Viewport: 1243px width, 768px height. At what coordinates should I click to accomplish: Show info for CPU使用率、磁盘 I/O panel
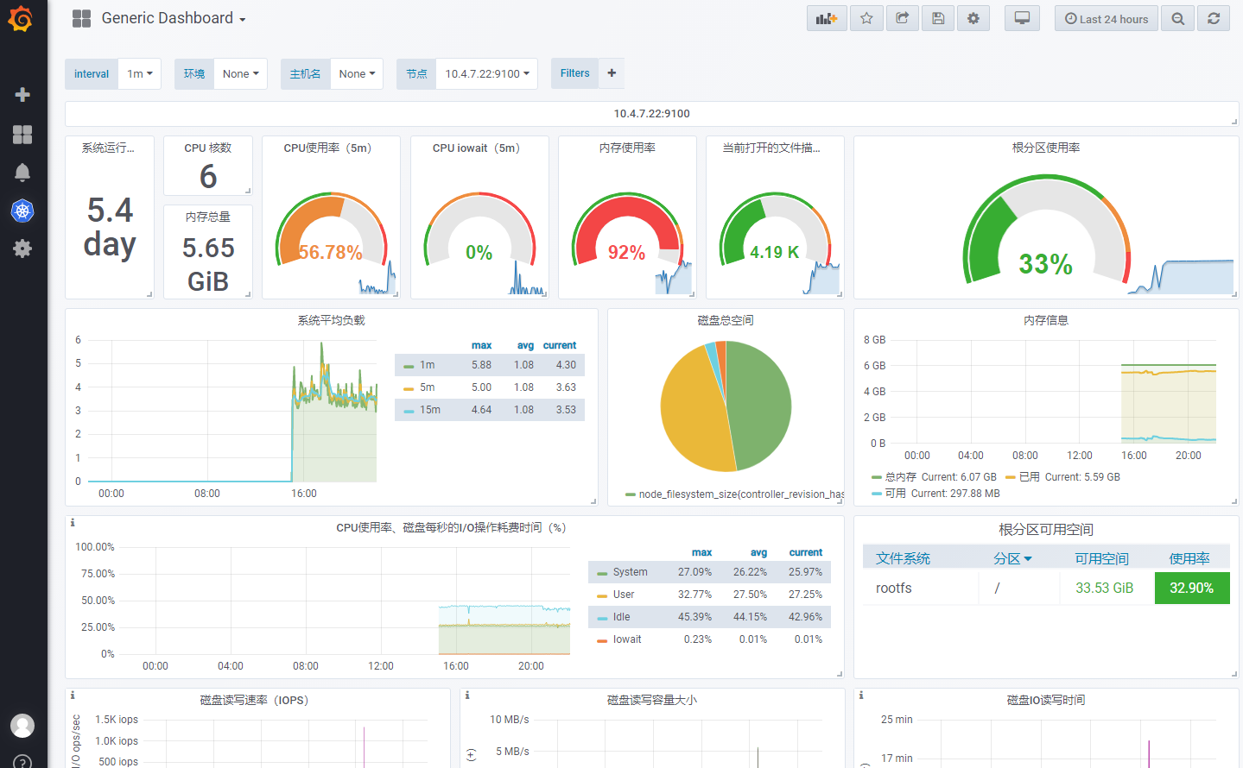[x=73, y=523]
